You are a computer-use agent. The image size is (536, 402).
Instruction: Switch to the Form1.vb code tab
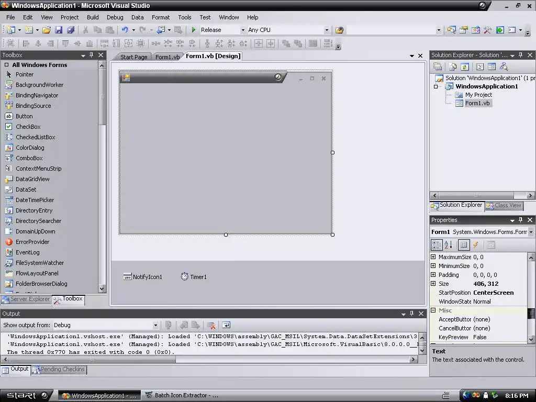tap(167, 57)
